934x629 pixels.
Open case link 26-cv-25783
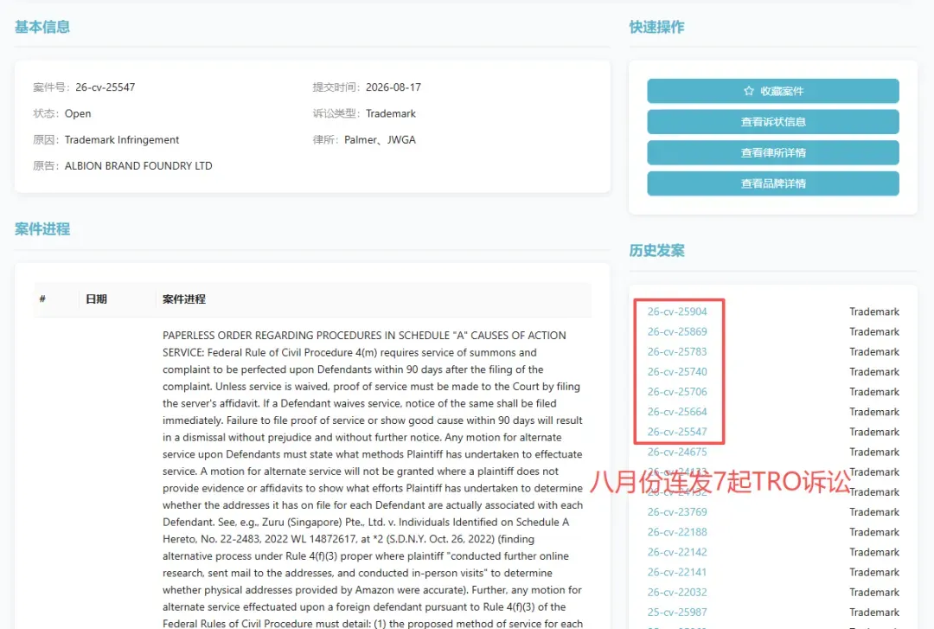(x=677, y=352)
